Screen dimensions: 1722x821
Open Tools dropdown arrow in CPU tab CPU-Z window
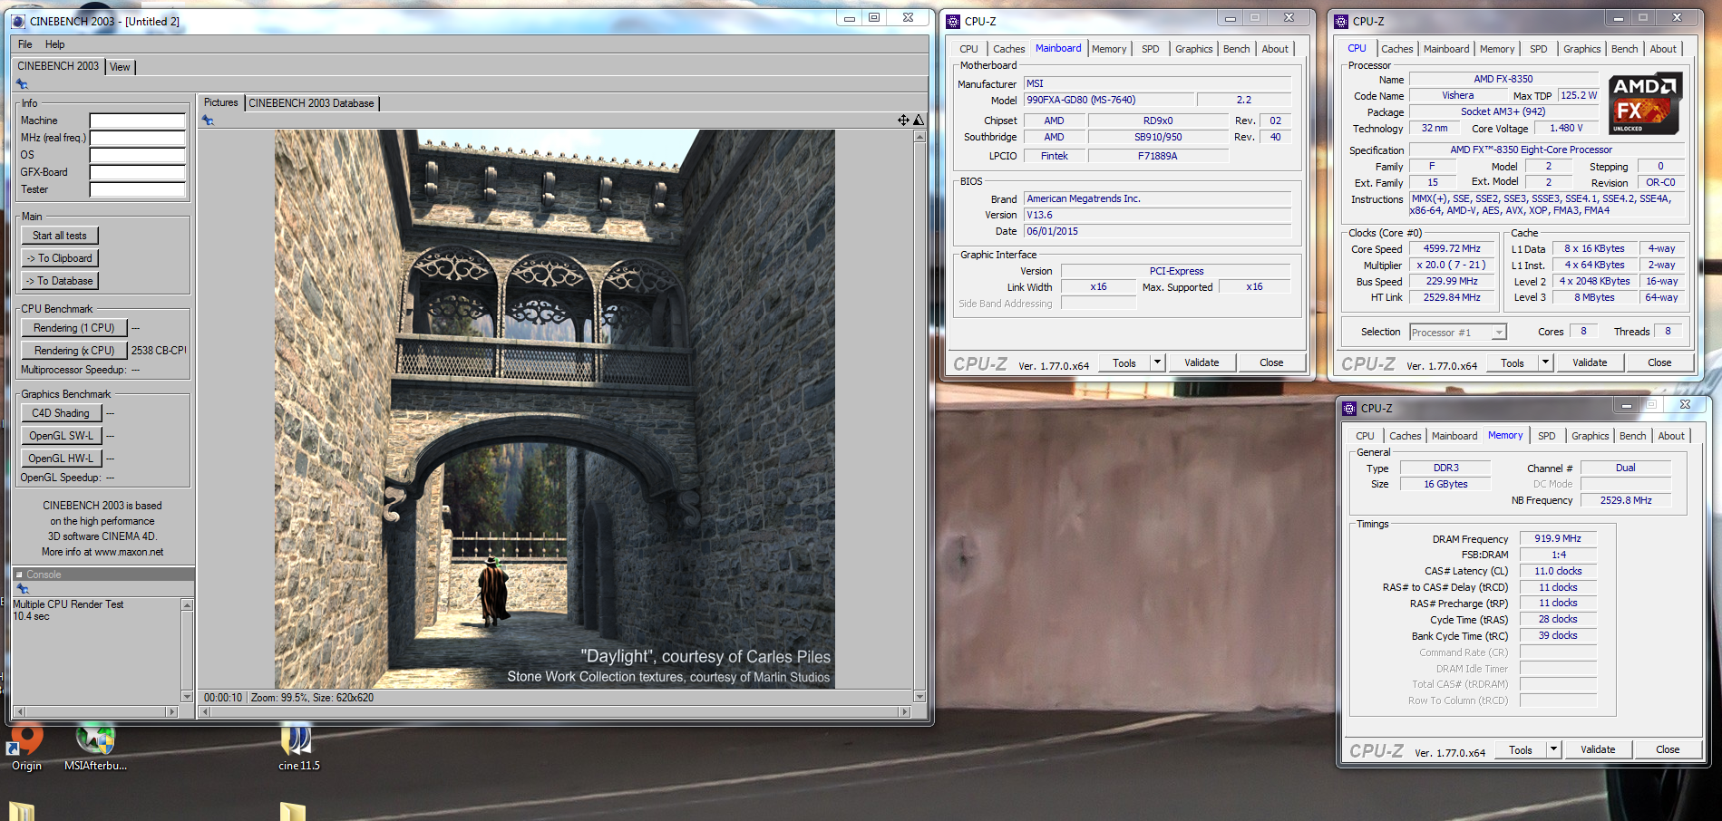coord(1545,362)
